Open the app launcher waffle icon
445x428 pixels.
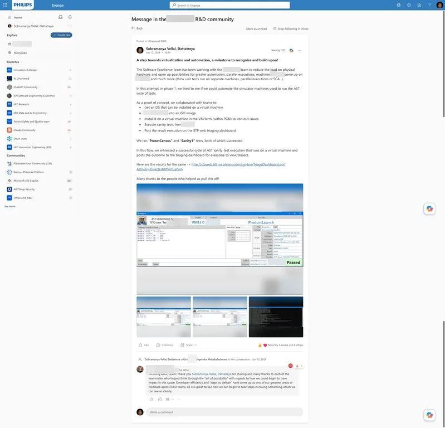(x=5, y=5)
